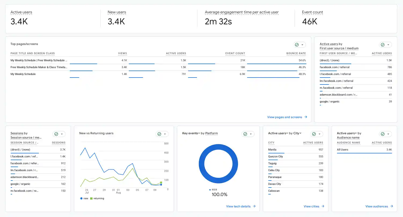
Task: Click the green 'returning' legend marker
Action: (x=91, y=198)
